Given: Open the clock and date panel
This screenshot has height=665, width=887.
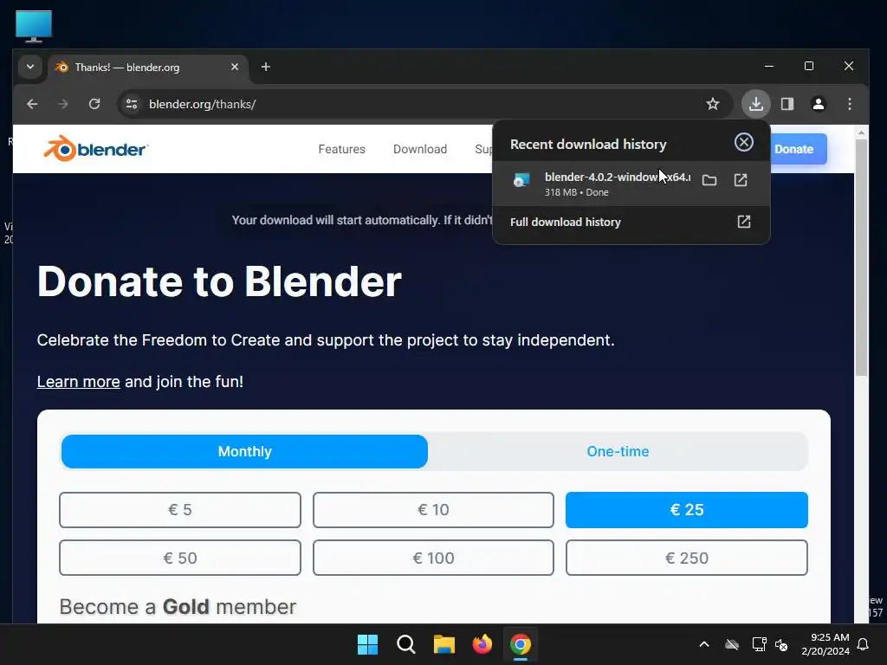Looking at the screenshot, I should pos(825,644).
